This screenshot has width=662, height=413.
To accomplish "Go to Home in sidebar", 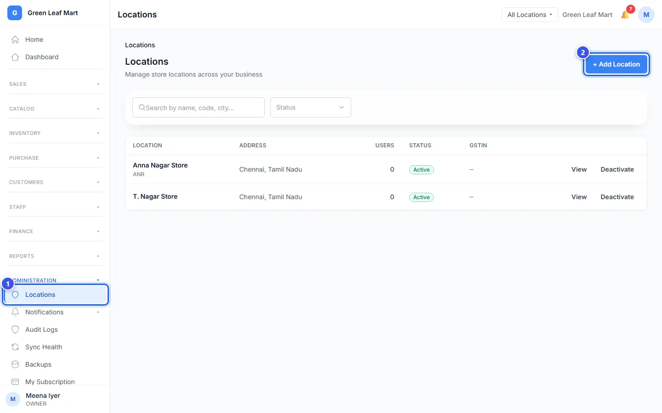I will [x=55, y=39].
